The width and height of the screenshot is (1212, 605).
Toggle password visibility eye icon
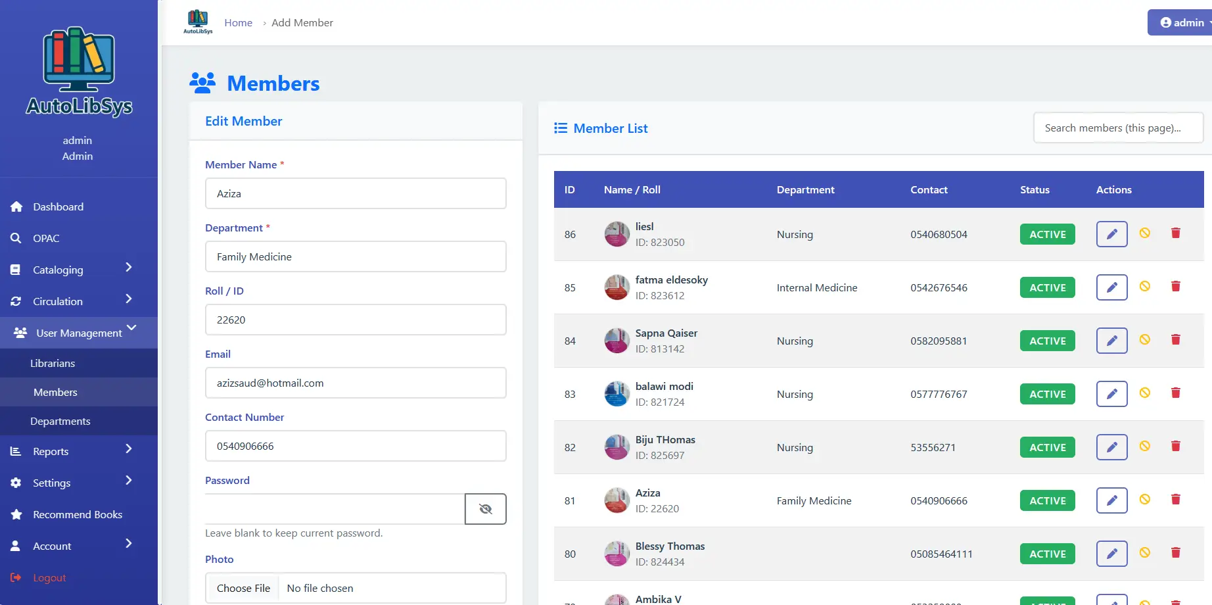click(485, 509)
